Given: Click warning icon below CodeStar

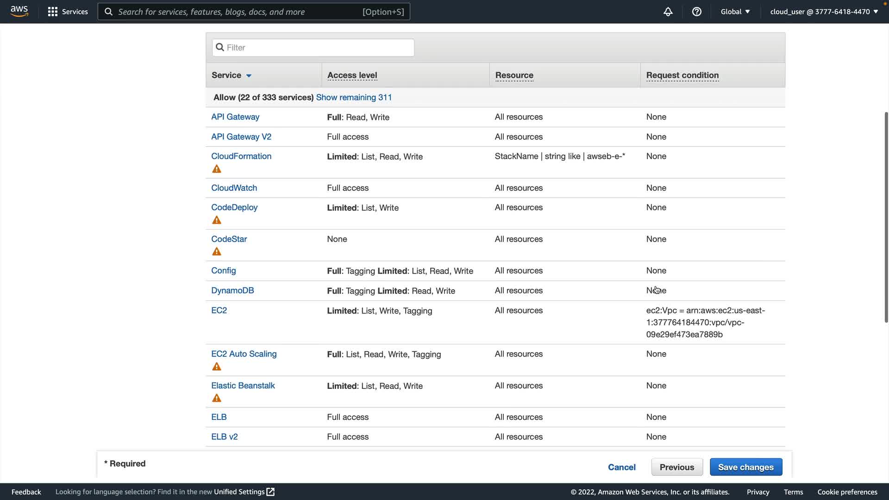Looking at the screenshot, I should point(216,251).
